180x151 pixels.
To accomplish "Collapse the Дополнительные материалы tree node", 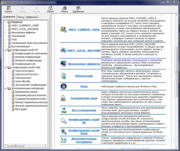I will [5, 88].
